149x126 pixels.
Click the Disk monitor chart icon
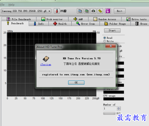43,19
